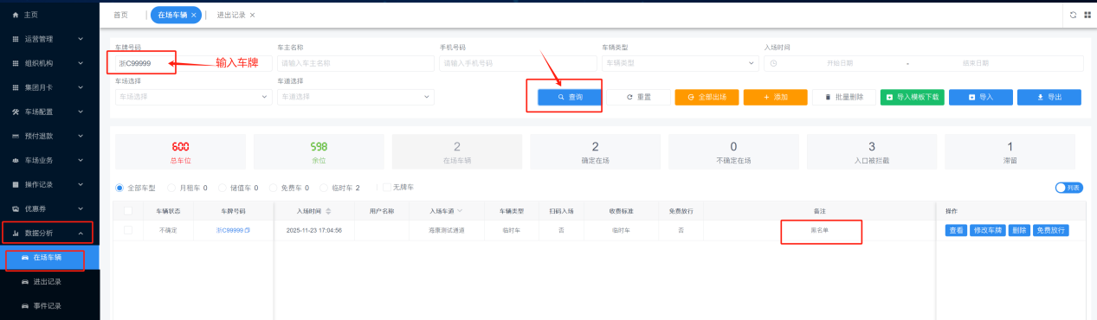Expand the 运营管理 sidebar menu
This screenshot has height=320, width=1097.
pos(81,39)
